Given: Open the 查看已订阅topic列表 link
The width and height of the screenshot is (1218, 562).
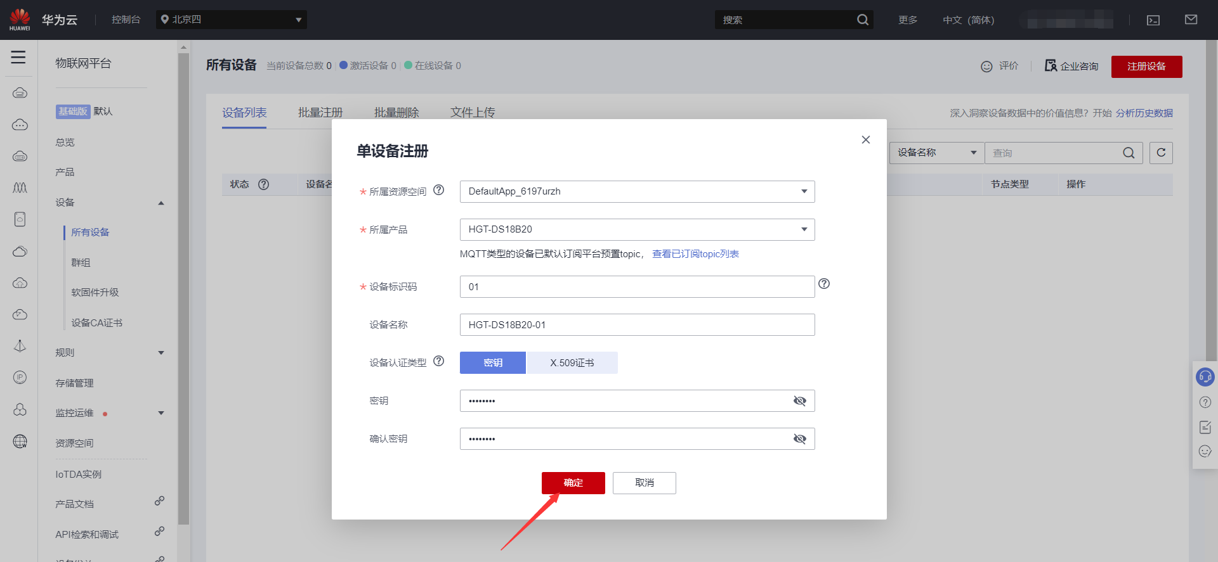Looking at the screenshot, I should click(695, 253).
